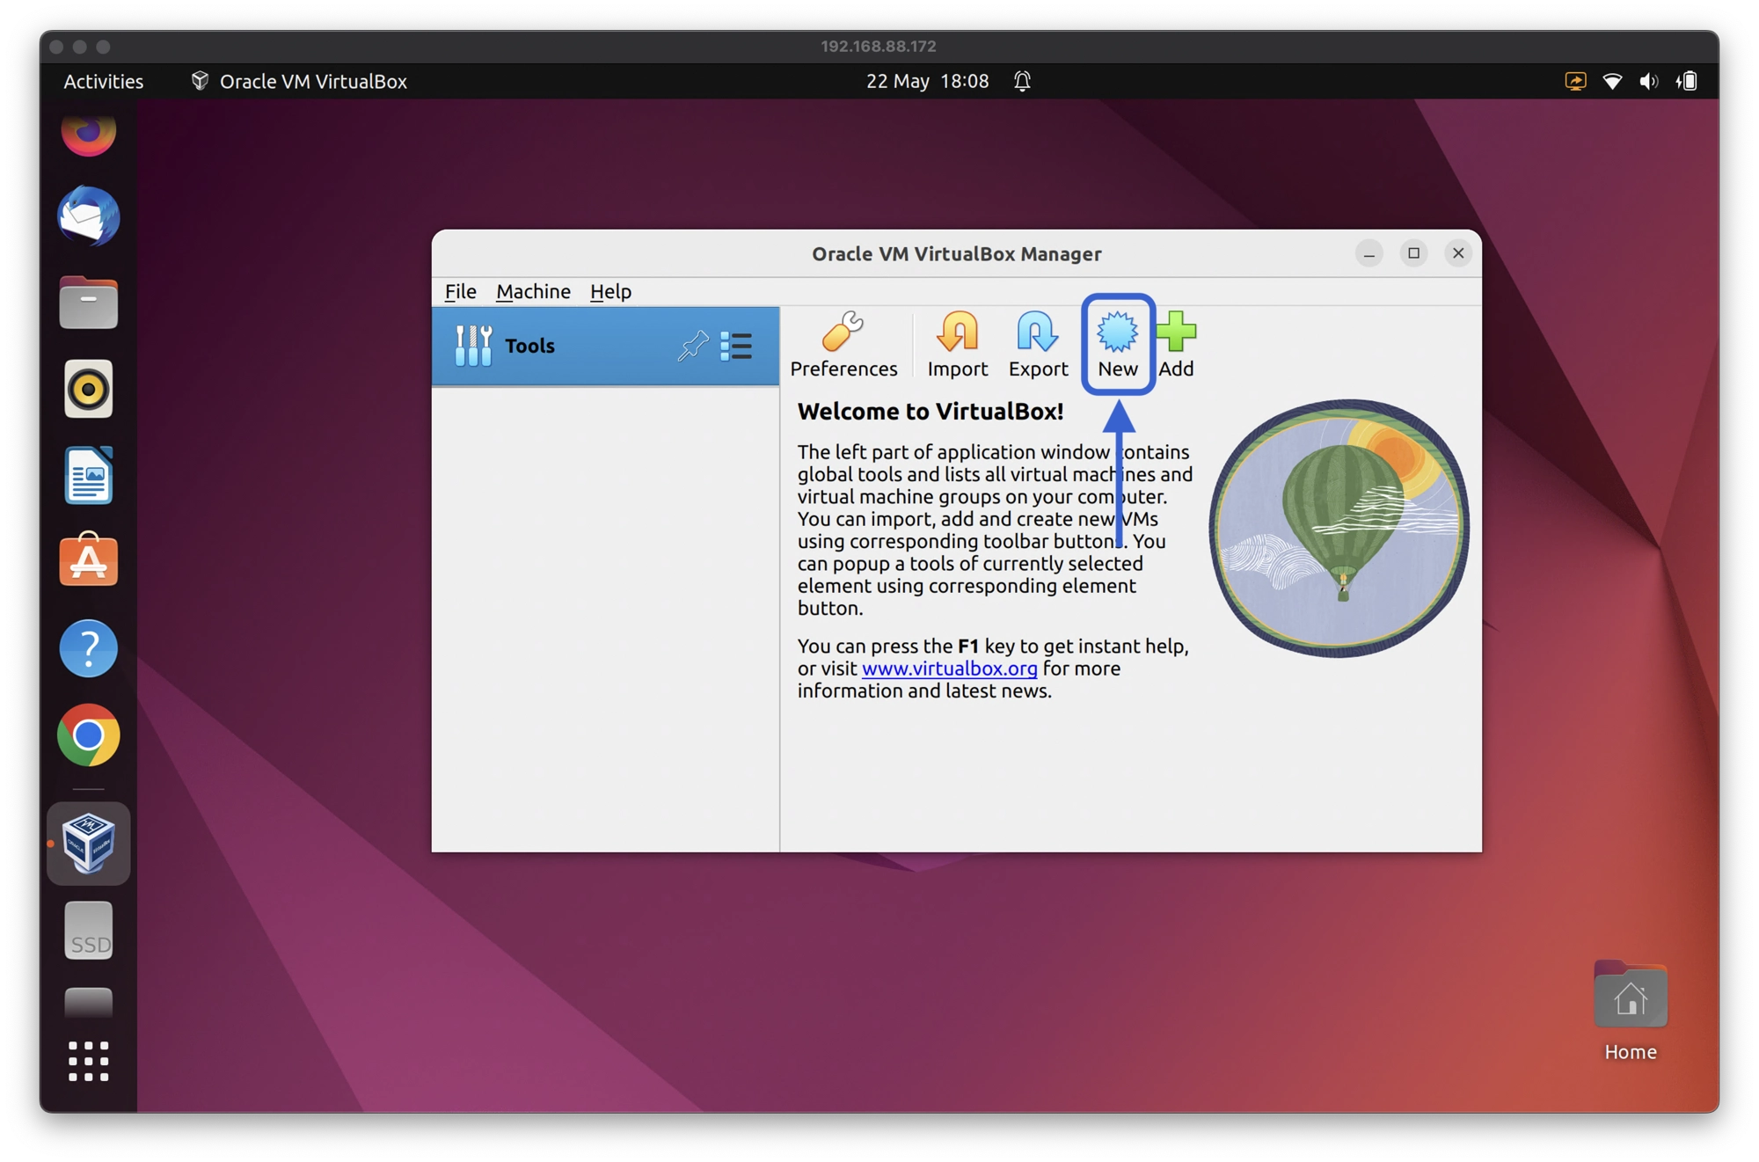Click the Oracle VM VirtualBox Manager title bar
Image resolution: width=1759 pixels, height=1162 pixels.
point(956,254)
